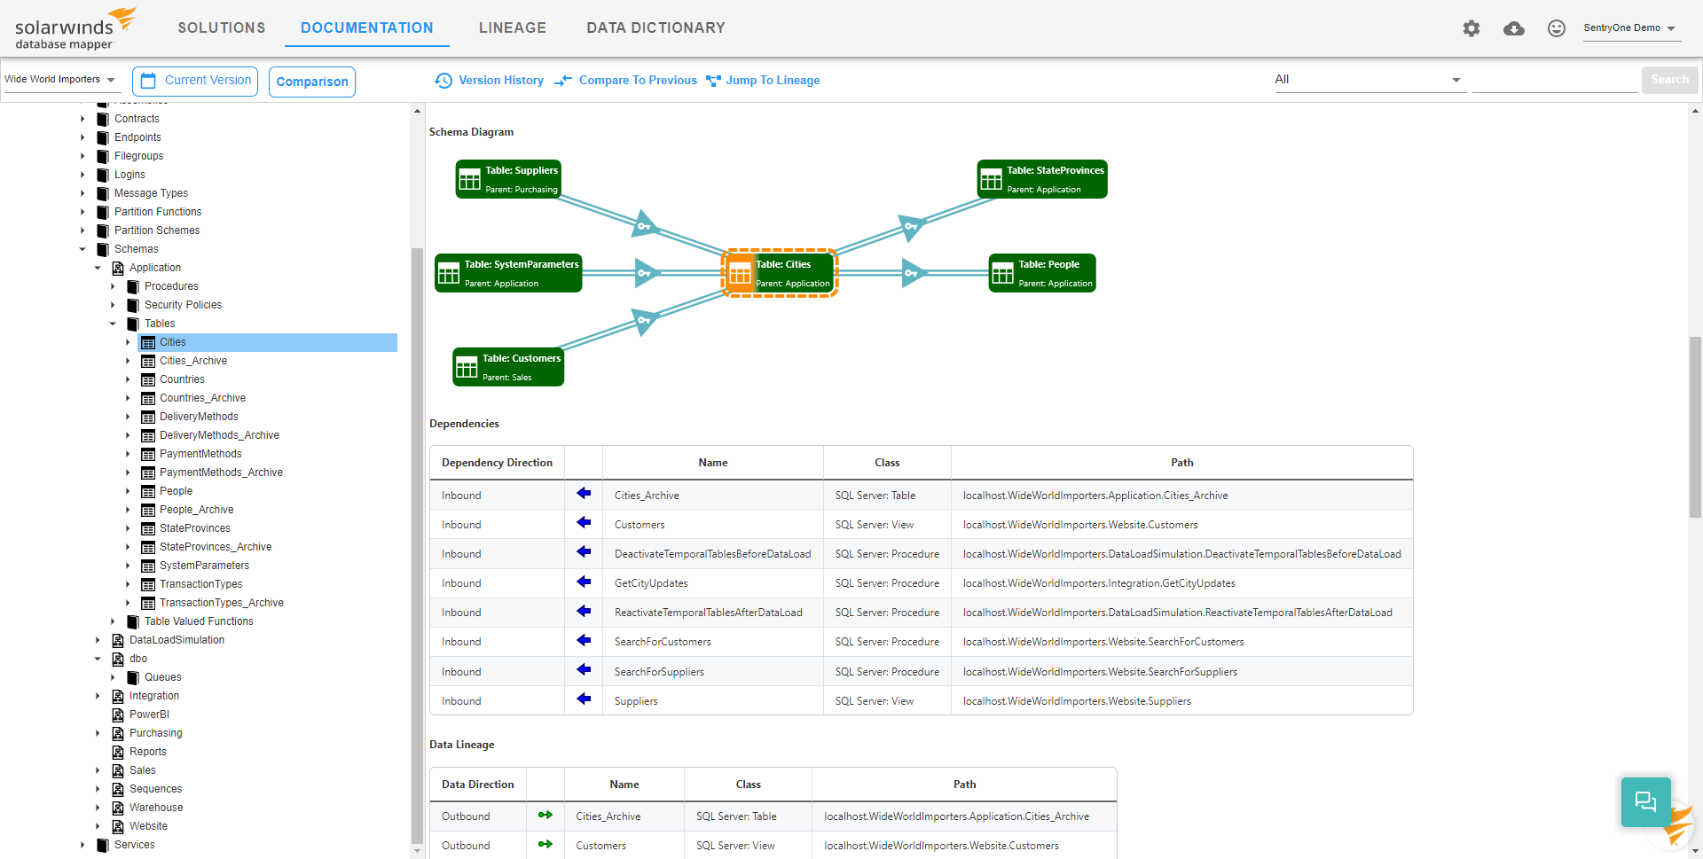
Task: Click the Search button
Action: [1670, 80]
